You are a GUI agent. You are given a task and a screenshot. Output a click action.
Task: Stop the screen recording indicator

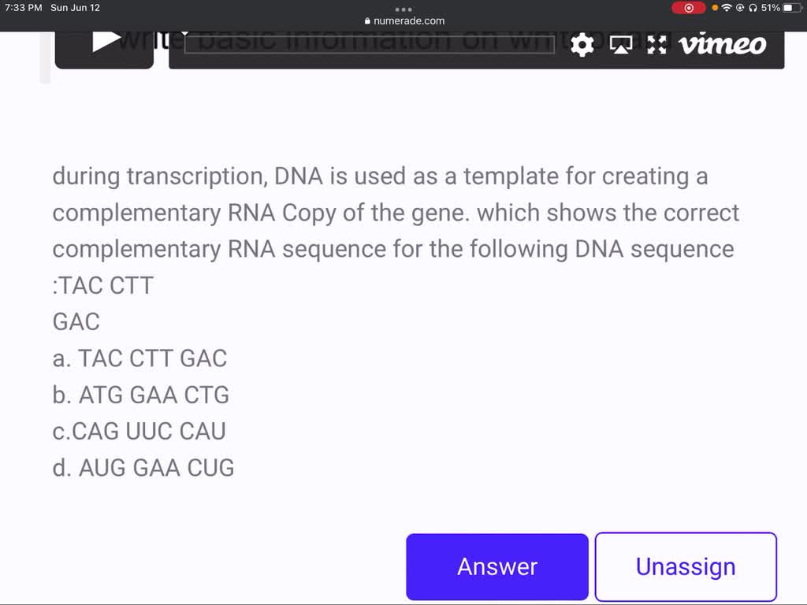click(x=689, y=8)
